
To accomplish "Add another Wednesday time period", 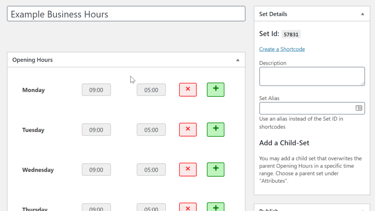I will [216, 170].
